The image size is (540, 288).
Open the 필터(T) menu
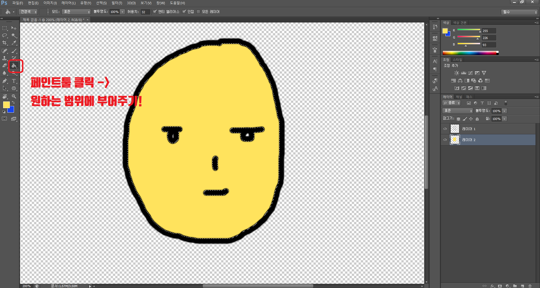click(117, 3)
